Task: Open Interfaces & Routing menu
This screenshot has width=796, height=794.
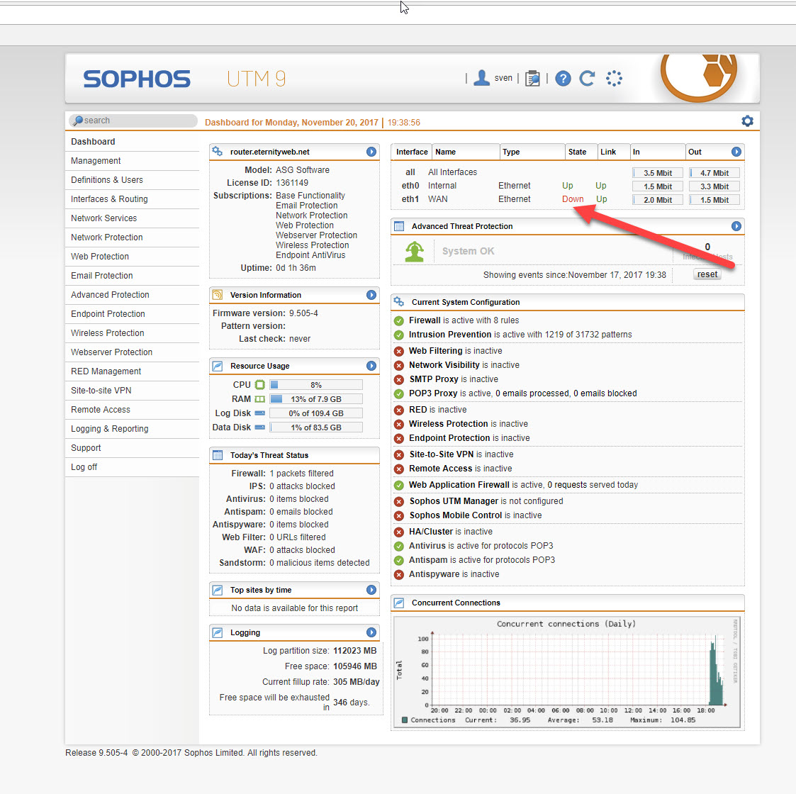Action: (132, 199)
